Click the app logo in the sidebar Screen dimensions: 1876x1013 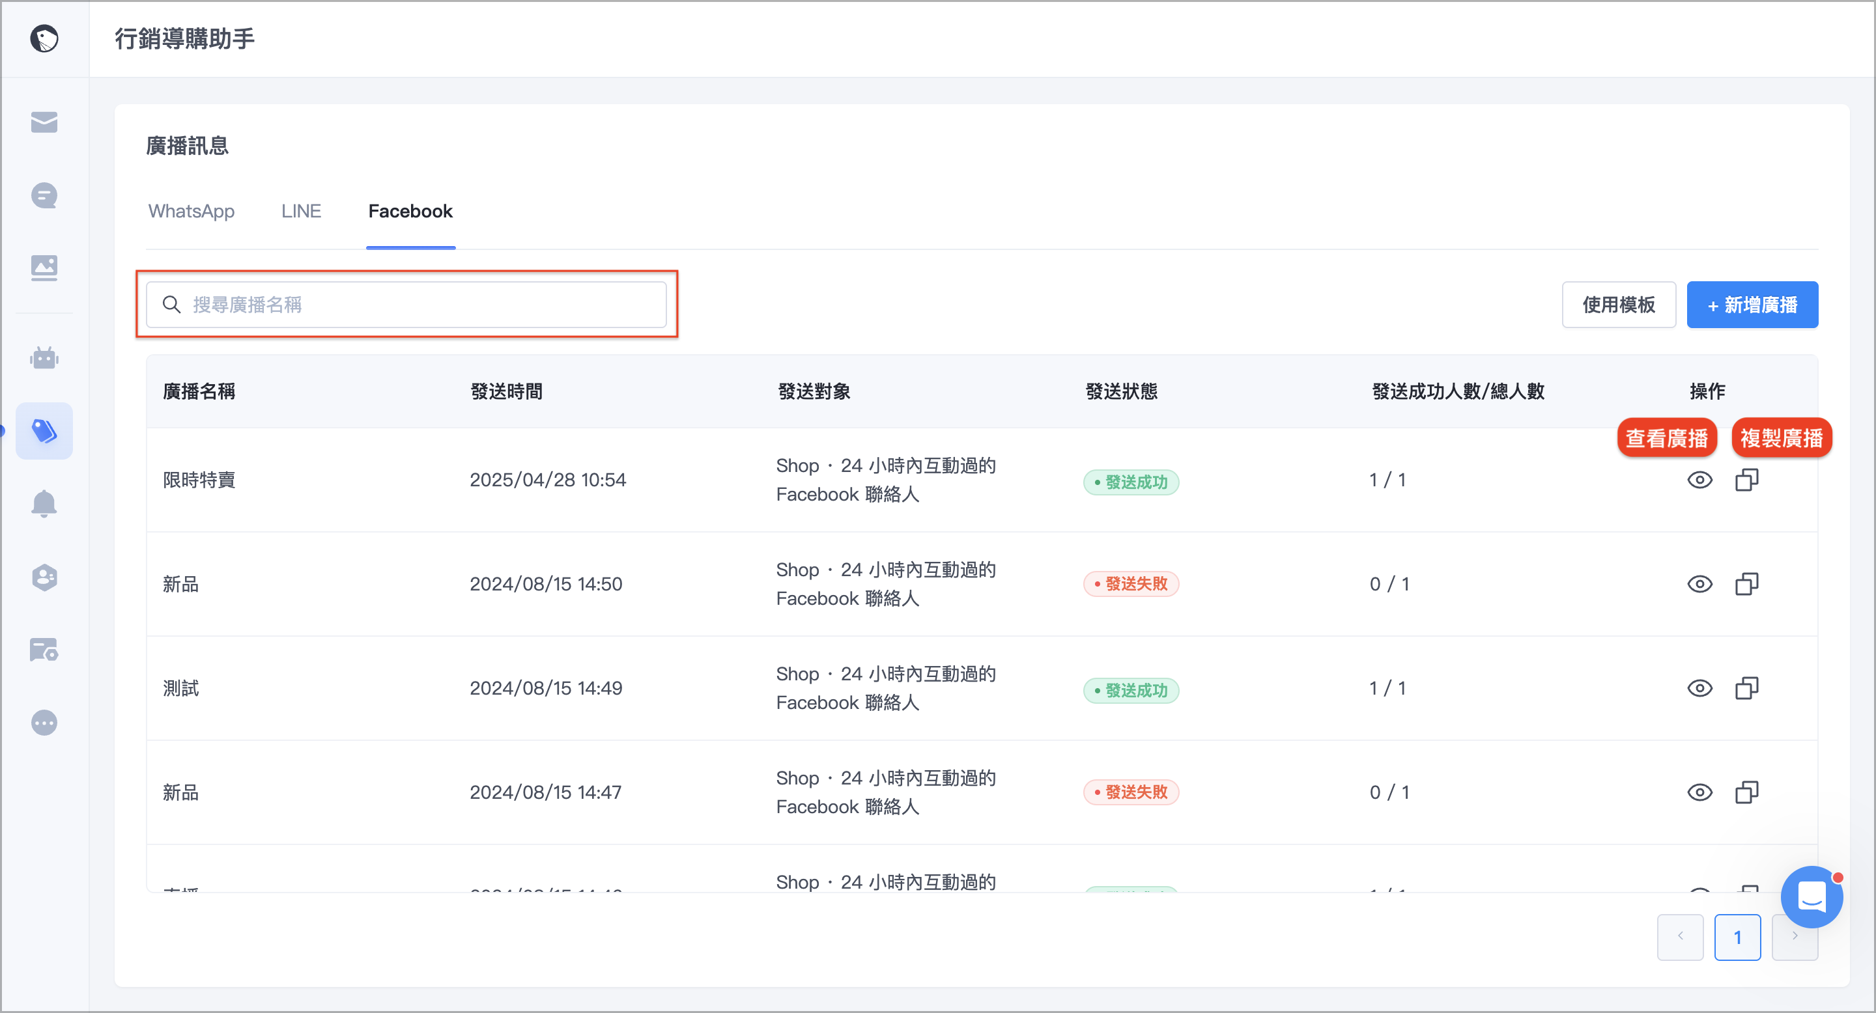pos(44,38)
